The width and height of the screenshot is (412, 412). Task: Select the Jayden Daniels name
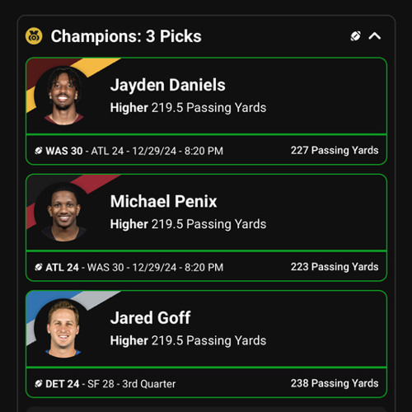pyautogui.click(x=168, y=85)
